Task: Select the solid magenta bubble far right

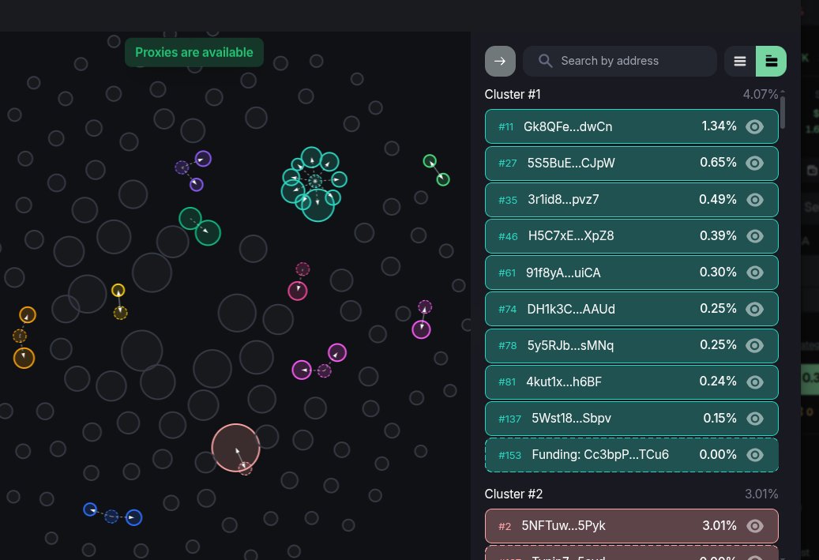Action: point(422,329)
